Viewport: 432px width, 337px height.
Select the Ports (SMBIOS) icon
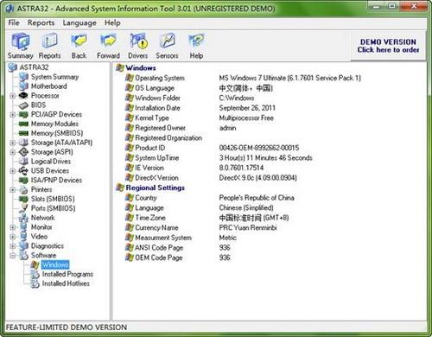click(x=23, y=208)
